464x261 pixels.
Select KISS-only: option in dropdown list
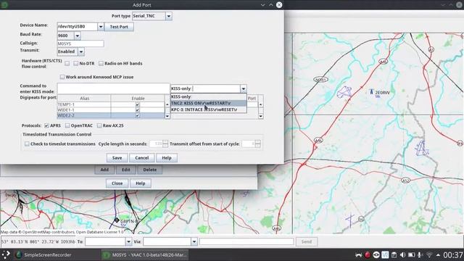208,96
